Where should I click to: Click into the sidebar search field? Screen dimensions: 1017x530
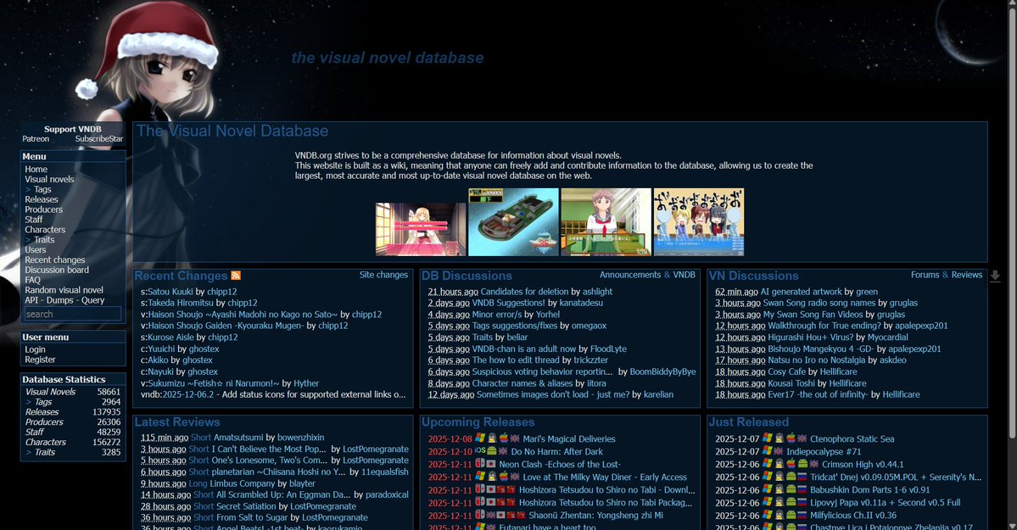pos(73,314)
